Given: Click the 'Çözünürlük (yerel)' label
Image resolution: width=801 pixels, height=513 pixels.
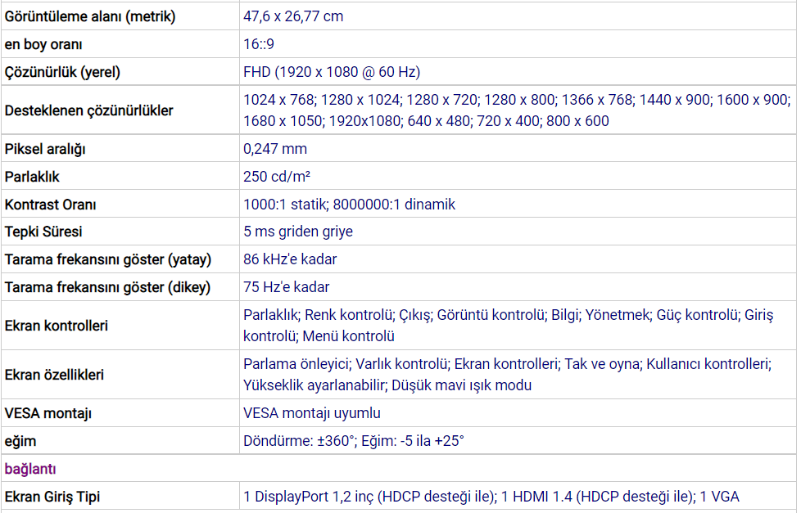Looking at the screenshot, I should 62,72.
